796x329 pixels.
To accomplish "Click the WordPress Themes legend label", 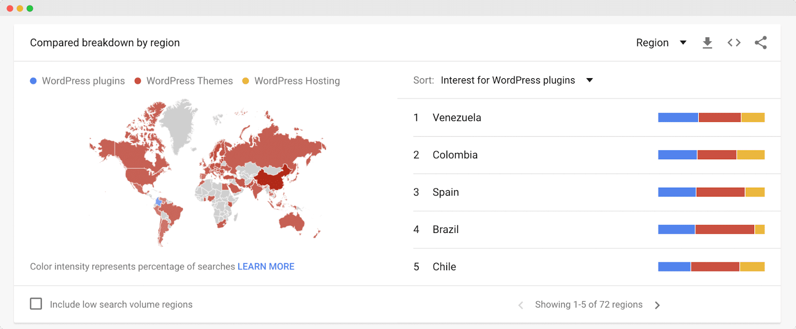I will (x=190, y=81).
